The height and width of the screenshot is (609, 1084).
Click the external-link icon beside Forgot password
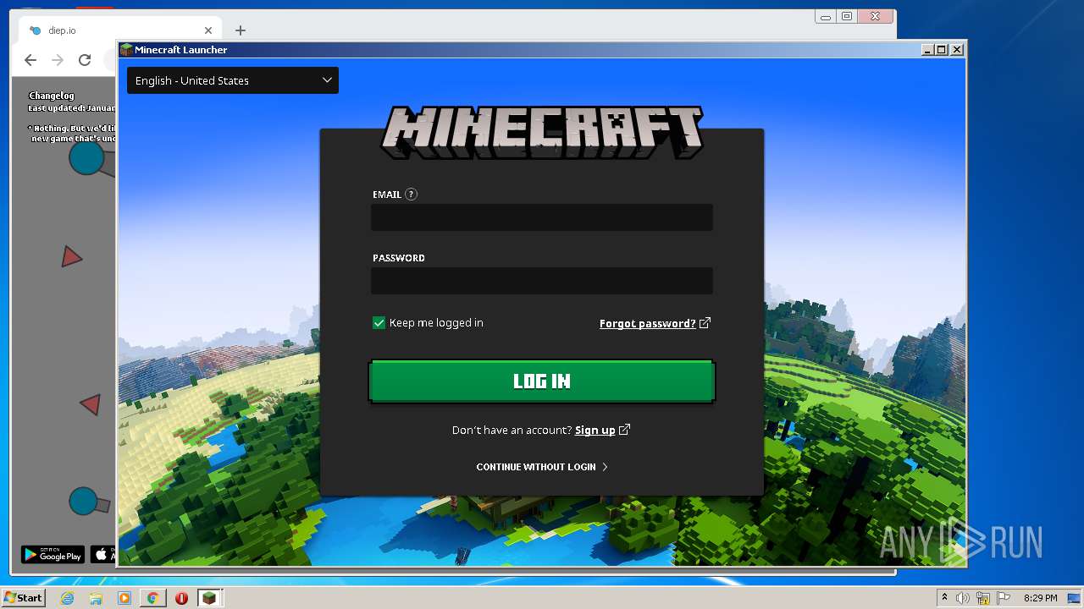pyautogui.click(x=705, y=323)
